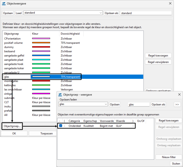The width and height of the screenshot is (183, 167).
Task: Click Regel toevoegen in the Objectgroep - weergave dialog
Action: point(169,121)
